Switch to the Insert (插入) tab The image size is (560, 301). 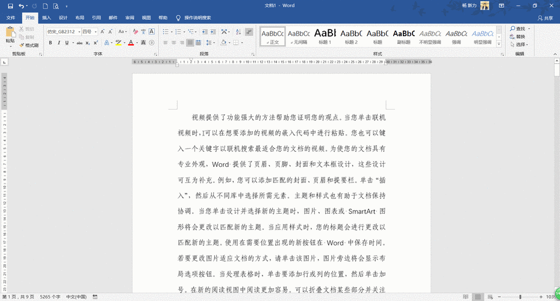46,18
